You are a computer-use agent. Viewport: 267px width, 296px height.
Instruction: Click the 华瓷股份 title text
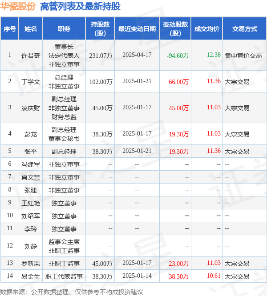click(x=18, y=6)
